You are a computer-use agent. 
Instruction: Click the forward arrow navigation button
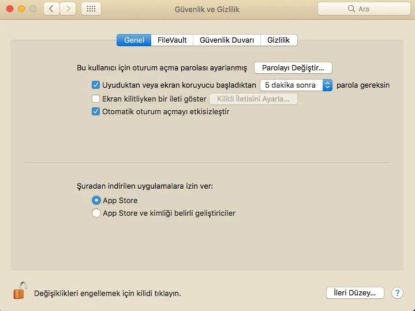tap(68, 9)
